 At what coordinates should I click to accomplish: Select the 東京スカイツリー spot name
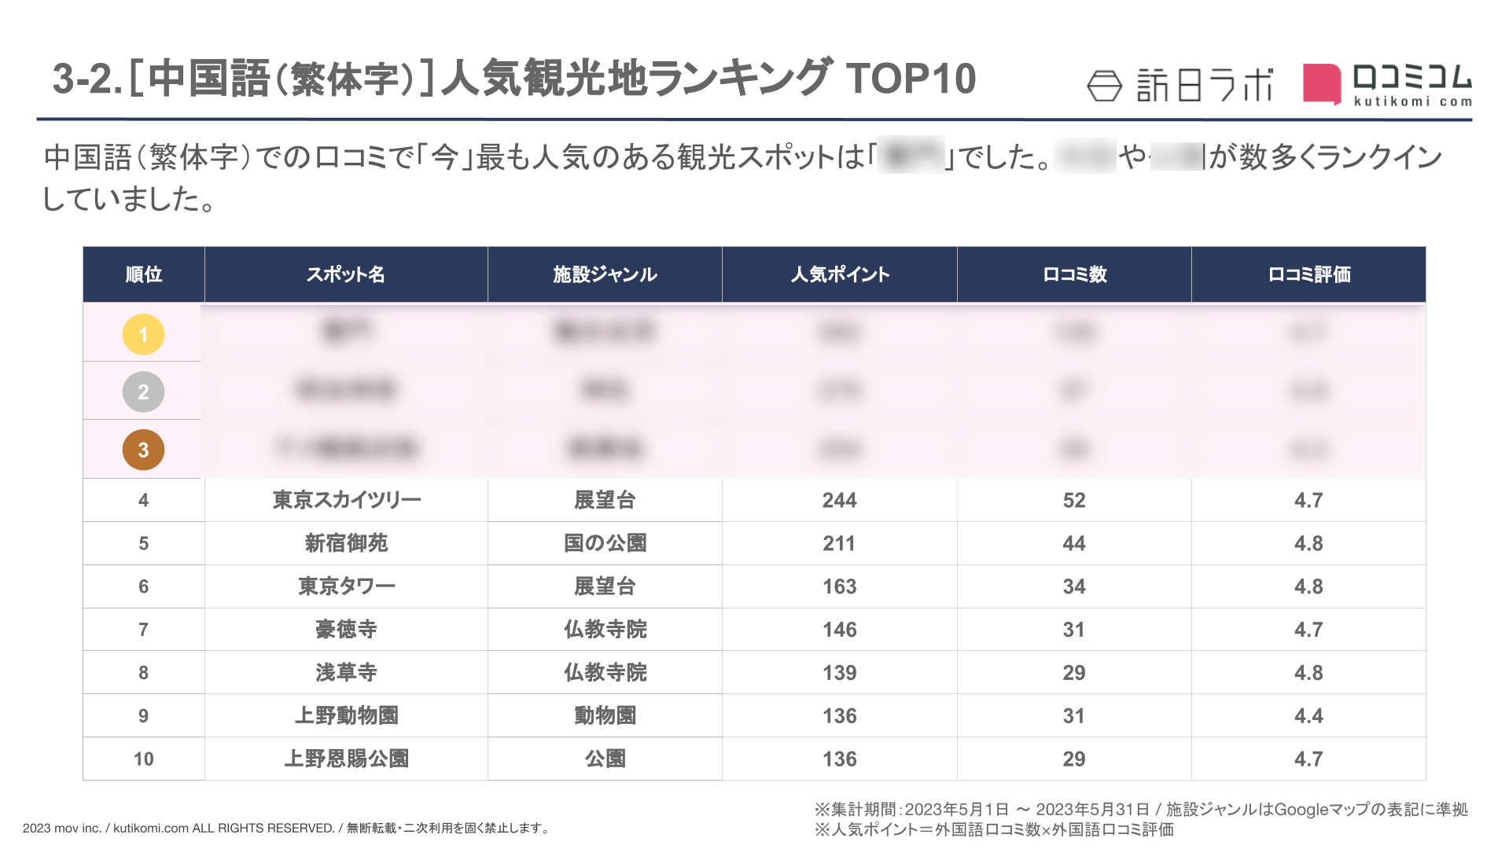(347, 500)
